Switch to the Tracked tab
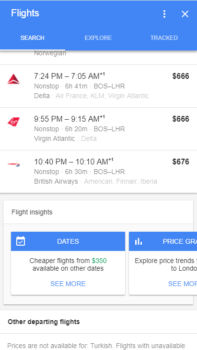This screenshot has width=197, height=350. point(164,37)
